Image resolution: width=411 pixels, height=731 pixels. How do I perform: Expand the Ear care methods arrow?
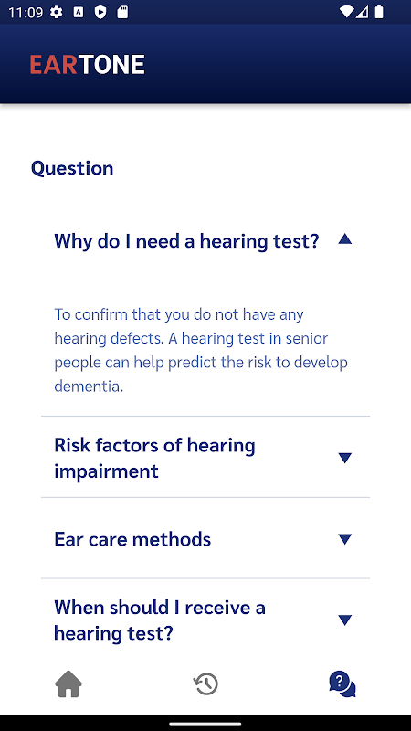click(345, 539)
